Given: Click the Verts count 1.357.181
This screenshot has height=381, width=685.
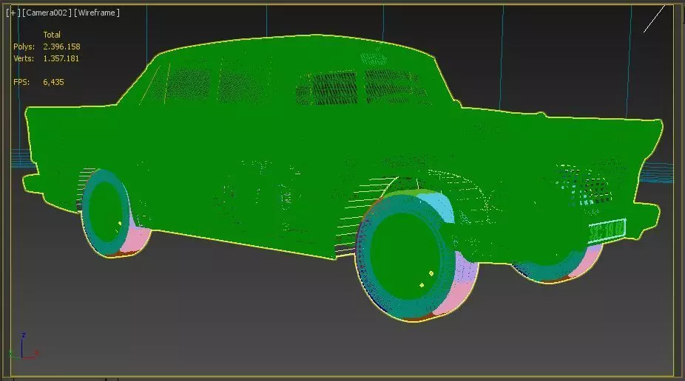Looking at the screenshot, I should point(61,58).
